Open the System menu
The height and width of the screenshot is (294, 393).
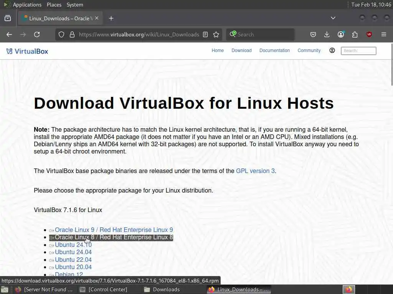[x=75, y=5]
